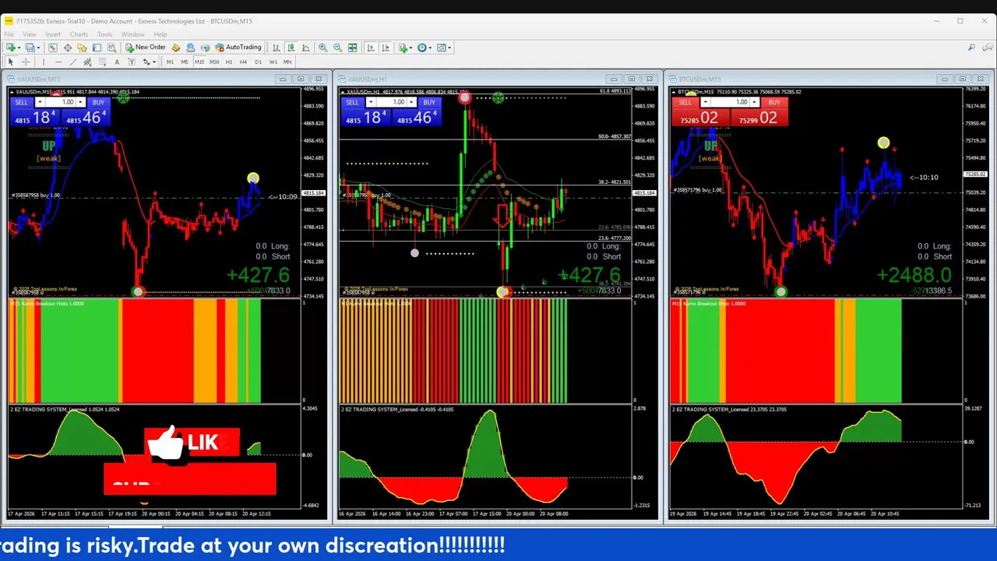Show the Market Watch panel

coord(52,48)
